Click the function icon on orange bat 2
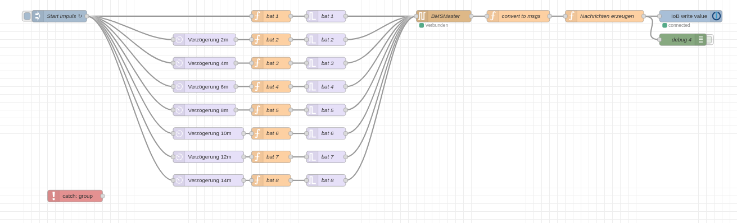Image resolution: width=737 pixels, height=223 pixels. coord(257,40)
